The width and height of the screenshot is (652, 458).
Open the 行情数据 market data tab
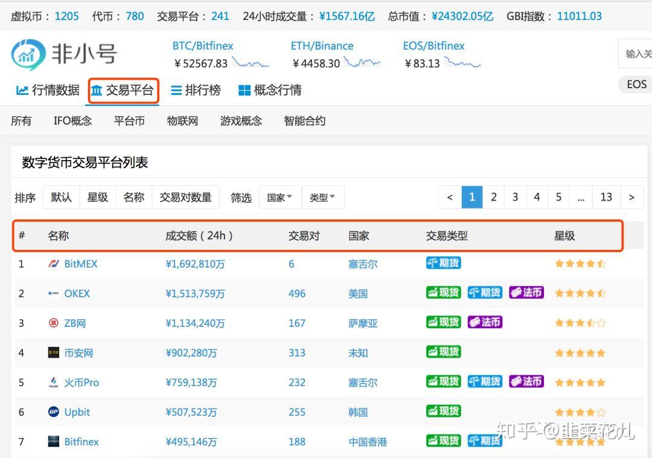coord(48,90)
